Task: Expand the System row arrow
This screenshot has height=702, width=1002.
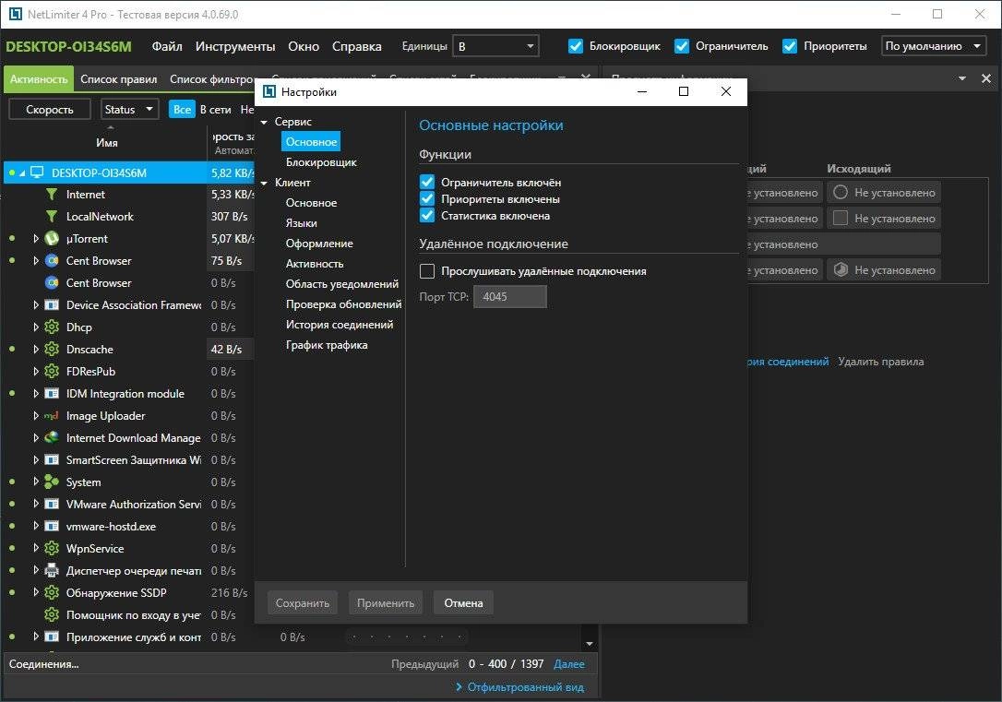Action: [x=36, y=482]
